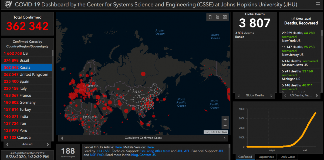Open the map bookmarks icon
The image size is (324, 160).
tap(210, 17)
